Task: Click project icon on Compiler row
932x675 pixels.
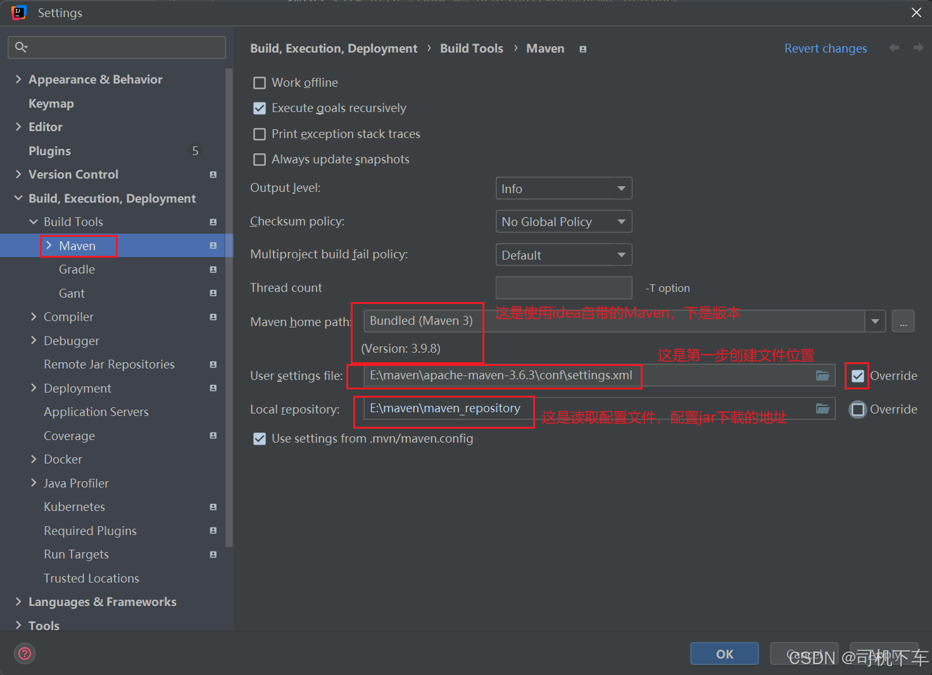Action: [213, 317]
